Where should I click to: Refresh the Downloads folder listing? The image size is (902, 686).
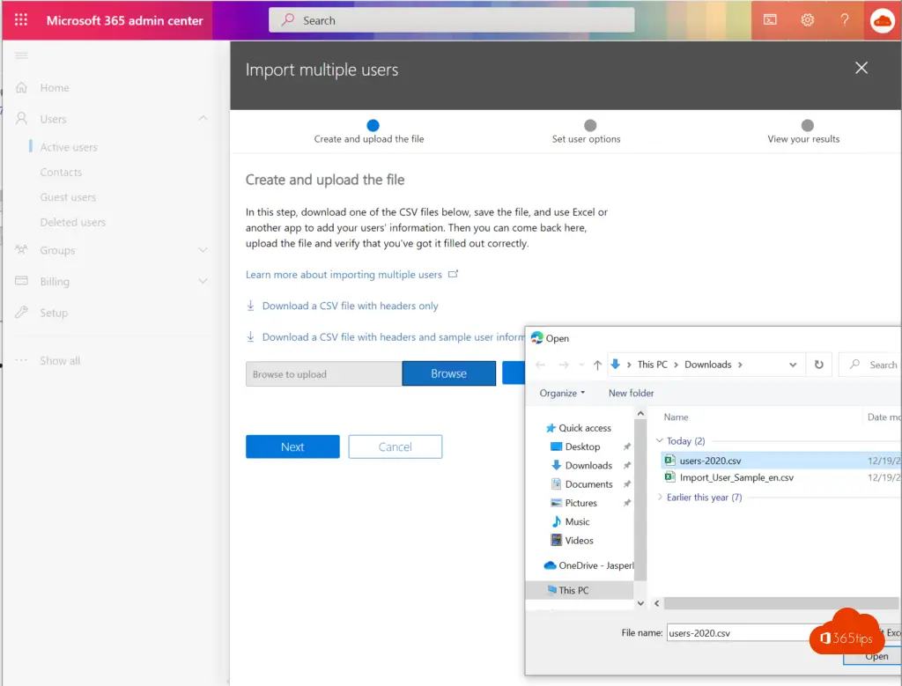click(818, 365)
